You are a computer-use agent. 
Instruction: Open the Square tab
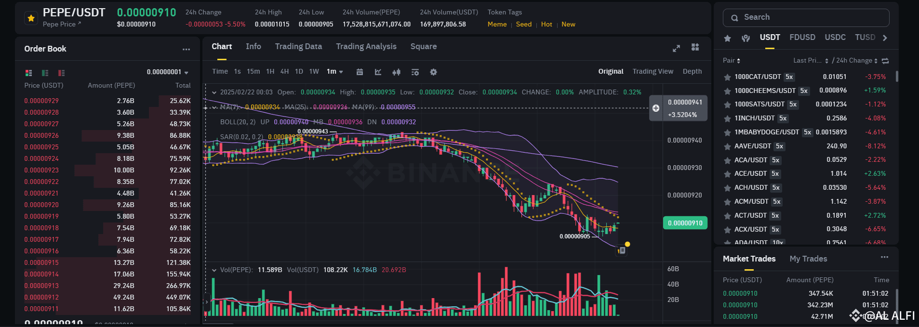point(424,46)
